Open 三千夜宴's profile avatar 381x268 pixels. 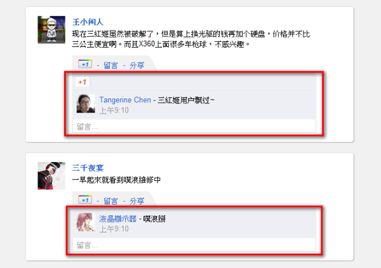51,176
